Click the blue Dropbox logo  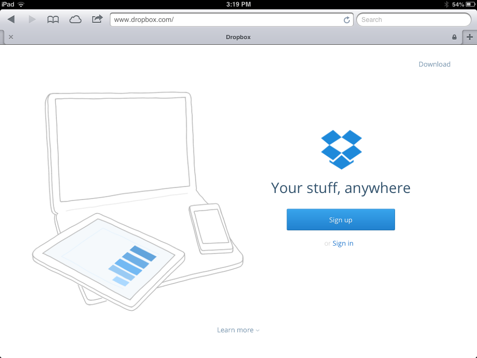pos(341,150)
